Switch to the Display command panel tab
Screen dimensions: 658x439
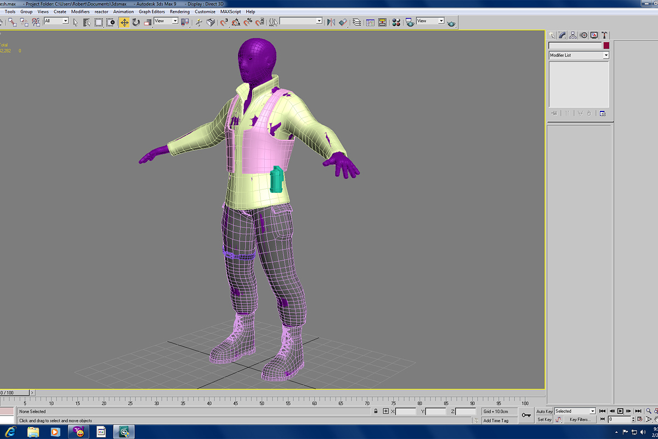click(x=594, y=35)
